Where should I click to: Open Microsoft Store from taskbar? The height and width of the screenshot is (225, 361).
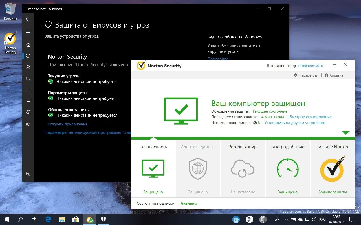point(76,219)
